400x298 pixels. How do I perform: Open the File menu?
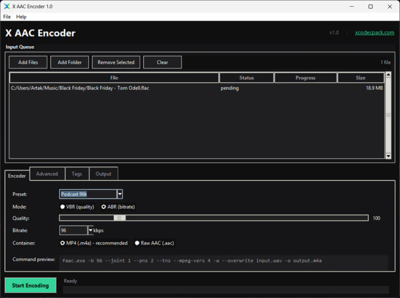(7, 17)
